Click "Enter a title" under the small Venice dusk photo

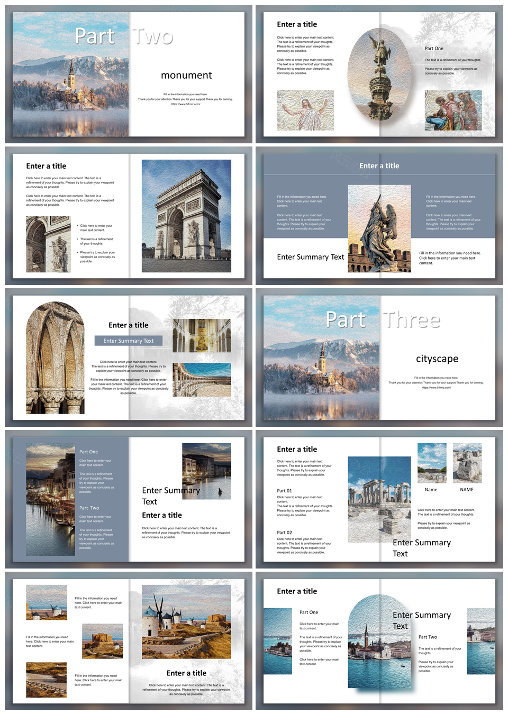coord(162,515)
